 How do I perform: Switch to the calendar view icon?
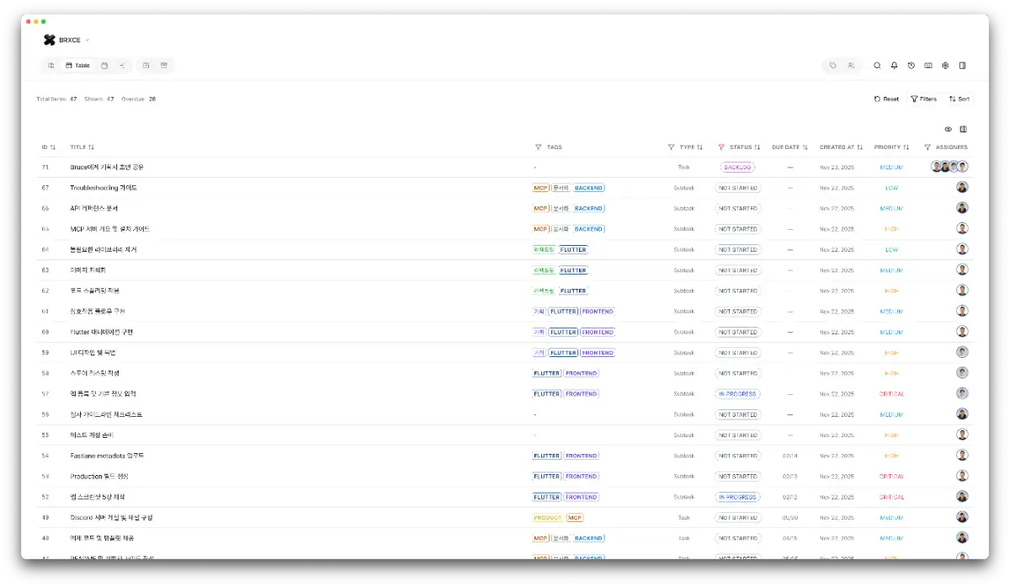pyautogui.click(x=104, y=65)
